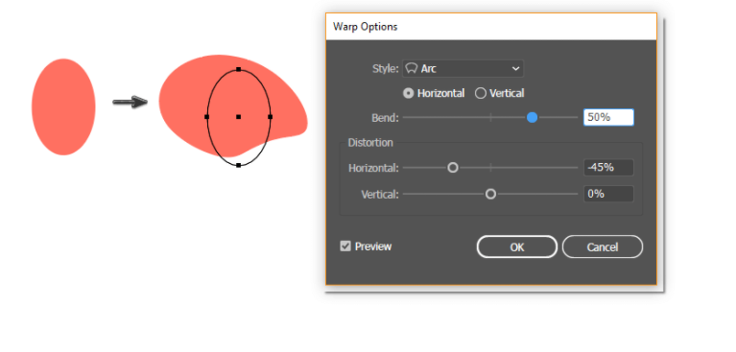This screenshot has height=352, width=736.
Task: Click the Horizontal distortion field showing -45%
Action: point(608,168)
